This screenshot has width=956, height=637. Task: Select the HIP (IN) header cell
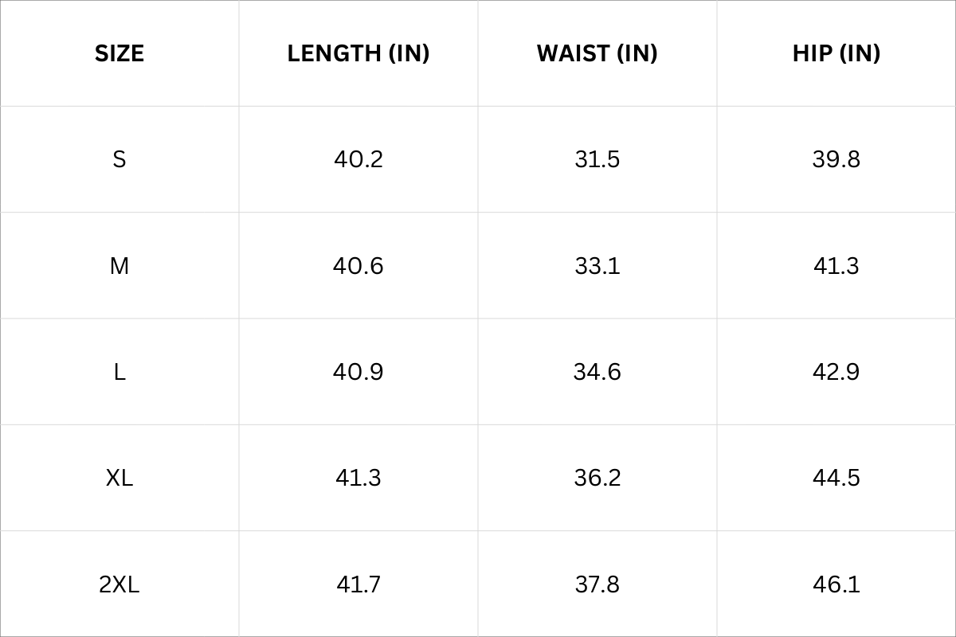[836, 53]
